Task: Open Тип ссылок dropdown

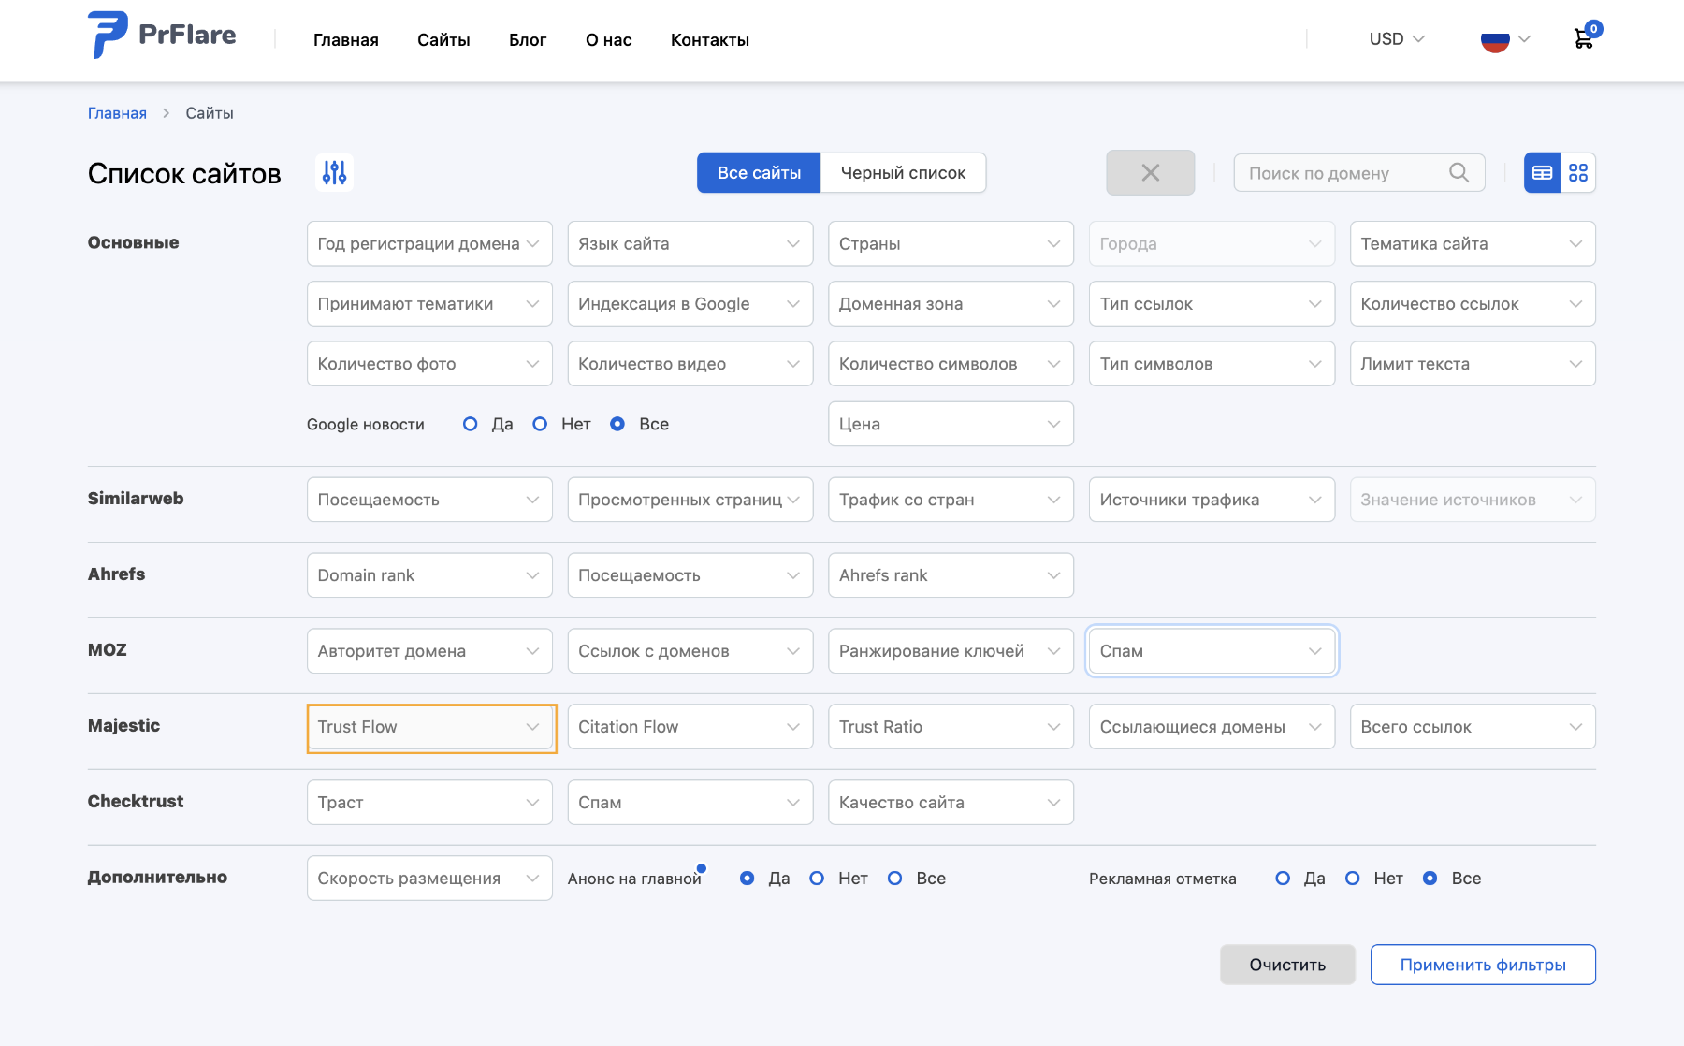Action: click(1212, 304)
